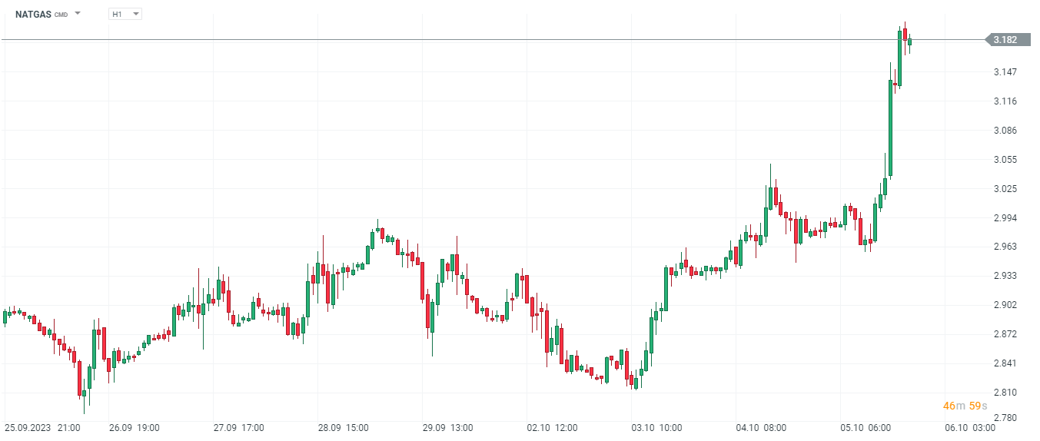
Task: Open the NATGAS symbol dropdown arrow
Action: click(x=78, y=14)
